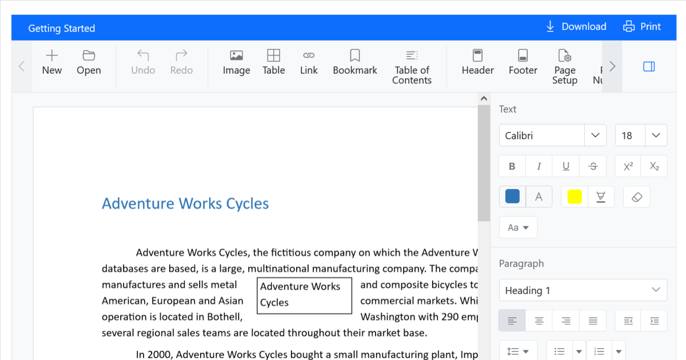Viewport: 686px width, 360px height.
Task: Open the font color picker (A)
Action: (539, 197)
